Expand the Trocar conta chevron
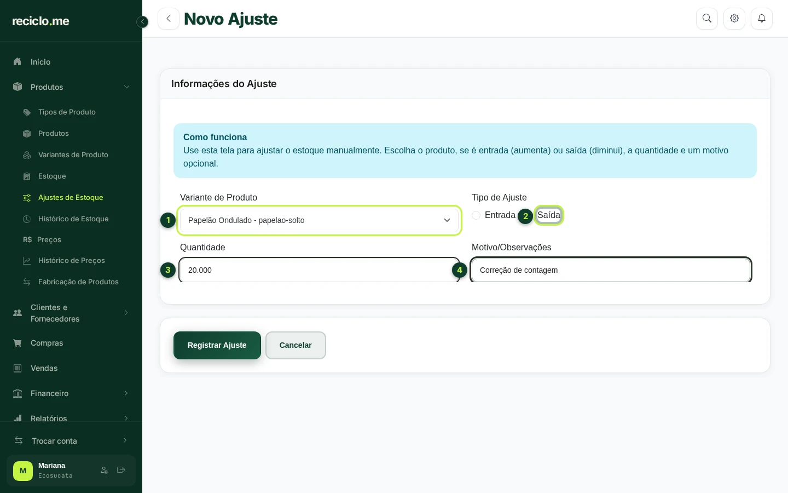 coord(125,440)
